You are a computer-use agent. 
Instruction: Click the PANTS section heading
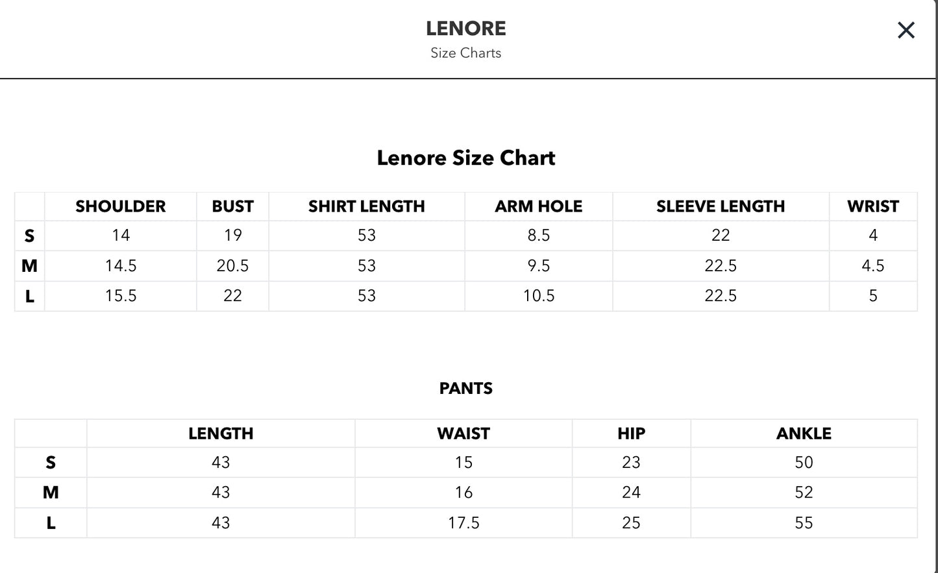point(466,387)
